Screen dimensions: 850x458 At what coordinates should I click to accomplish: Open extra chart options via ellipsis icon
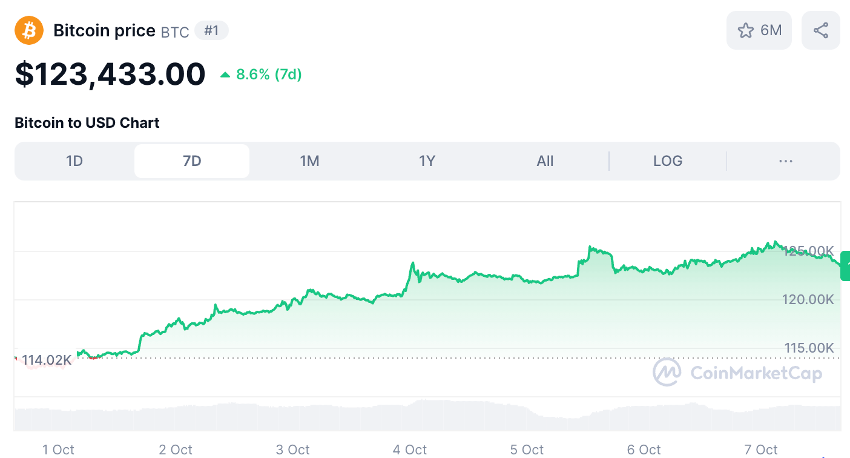(785, 161)
